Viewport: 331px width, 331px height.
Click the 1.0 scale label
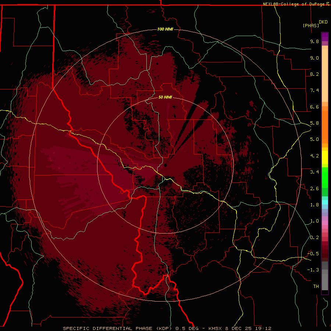pos(314,221)
